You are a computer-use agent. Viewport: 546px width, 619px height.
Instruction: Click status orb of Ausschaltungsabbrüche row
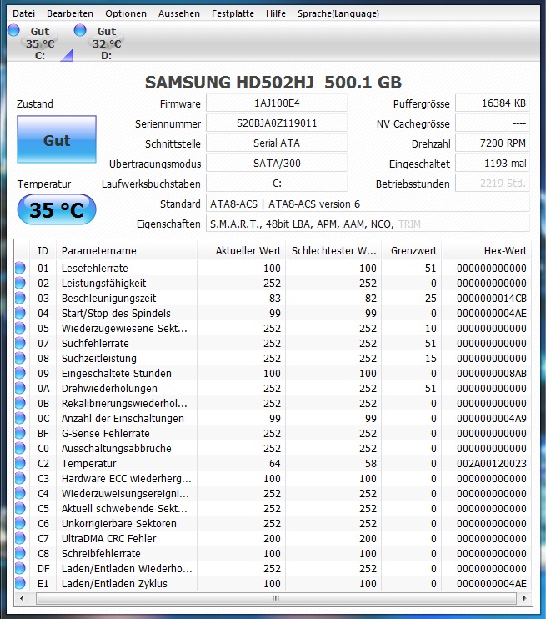point(20,448)
